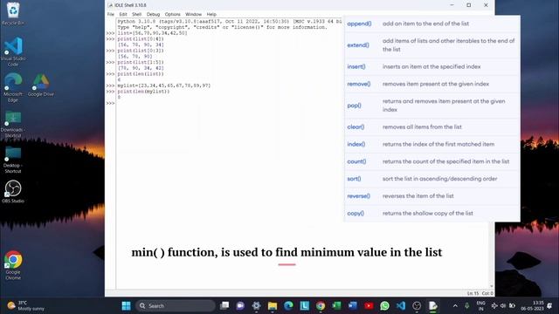Click the IDLE Shell window icon in its title bar

click(x=110, y=5)
